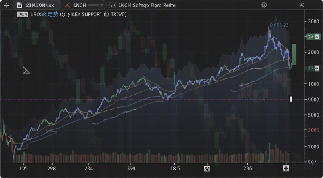
Task: Open chart settings gear
Action: coord(264,5)
